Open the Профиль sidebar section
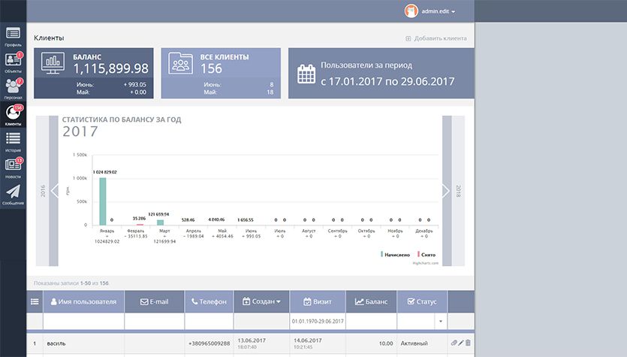The image size is (627, 357). 14,36
